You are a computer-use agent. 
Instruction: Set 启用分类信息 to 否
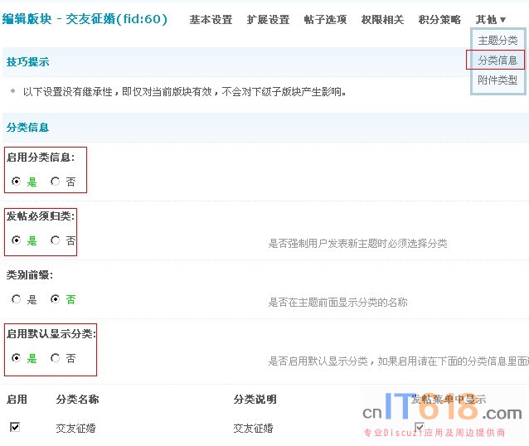pyautogui.click(x=56, y=182)
